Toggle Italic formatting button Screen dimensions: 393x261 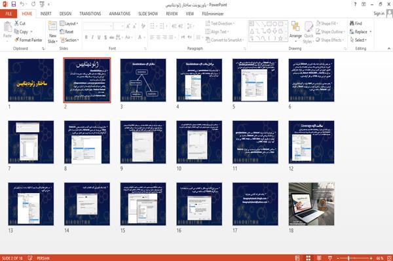coord(92,37)
